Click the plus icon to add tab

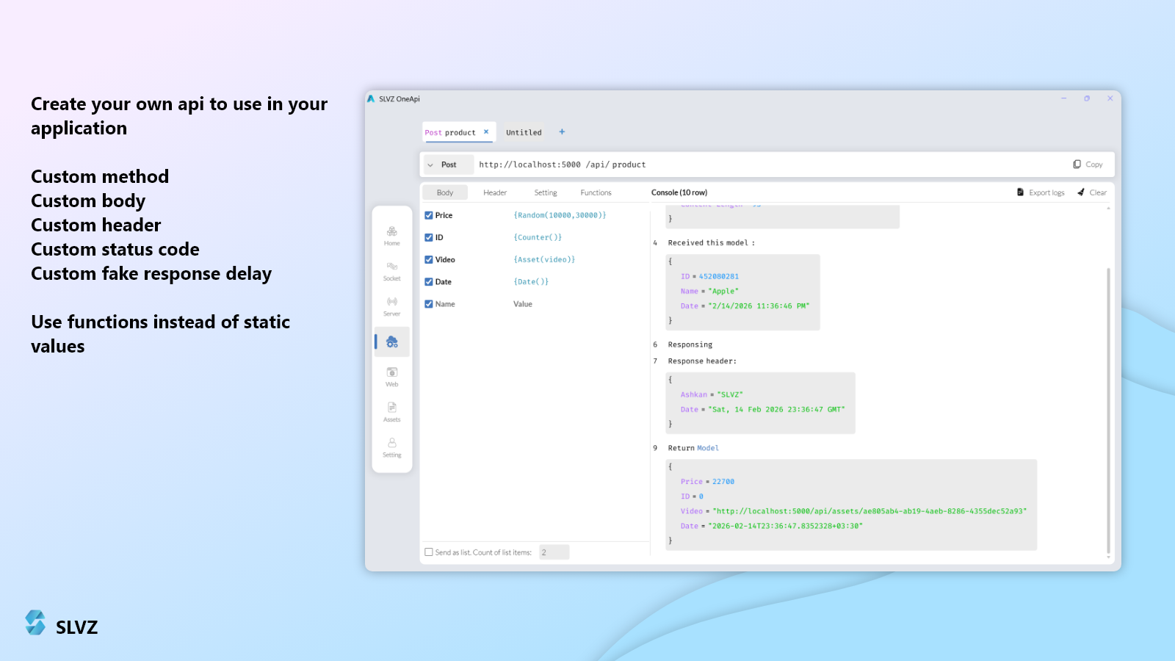(562, 132)
